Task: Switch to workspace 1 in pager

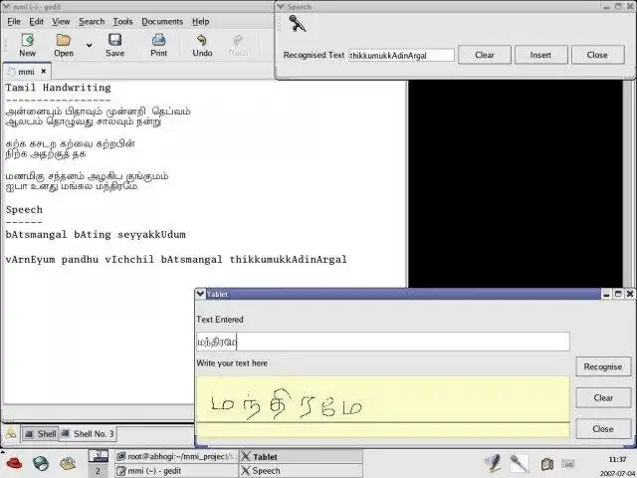Action: [99, 456]
